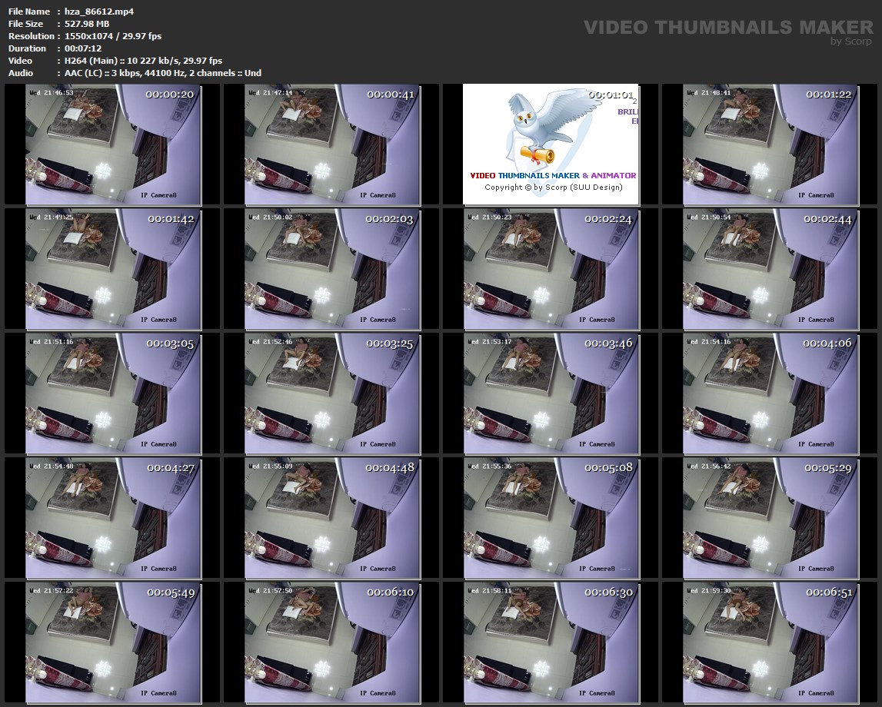Pick the thumbnail marked 00:02:24
The image size is (882, 707).
[x=552, y=269]
